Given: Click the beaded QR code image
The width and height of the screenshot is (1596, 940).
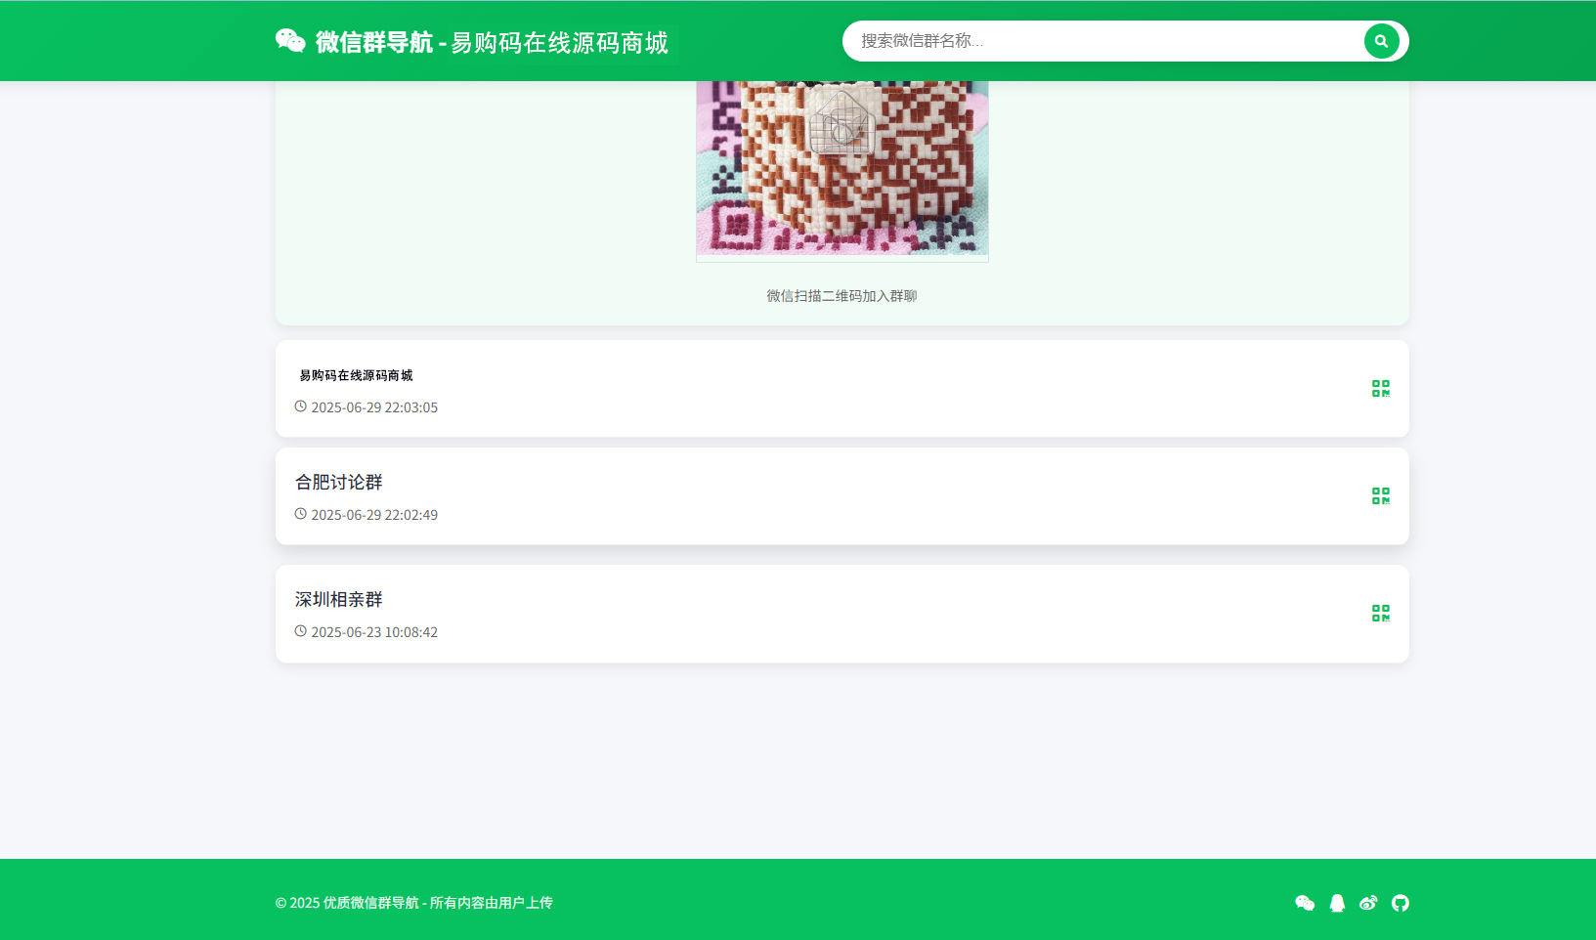Looking at the screenshot, I should [x=841, y=168].
